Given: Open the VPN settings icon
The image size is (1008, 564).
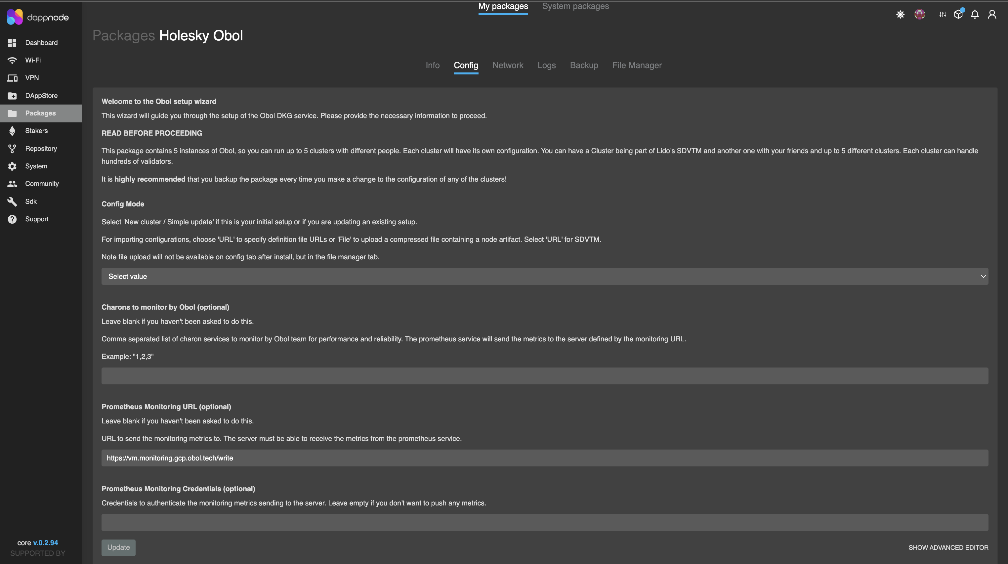Looking at the screenshot, I should (x=12, y=78).
